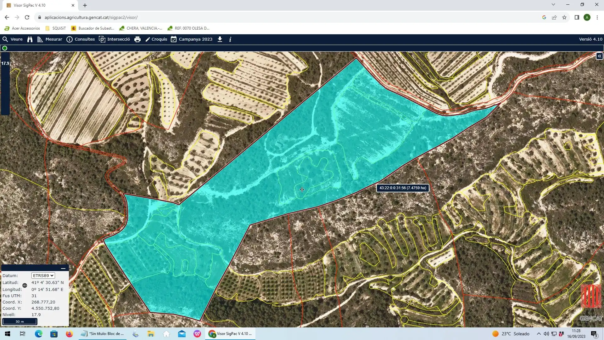The width and height of the screenshot is (604, 340).
Task: Open the CHERA, VALENCIA bookmark
Action: point(141,28)
